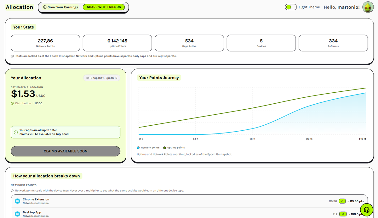This screenshot has width=378, height=218.
Task: Click the Network Points stat card
Action: (x=45, y=43)
